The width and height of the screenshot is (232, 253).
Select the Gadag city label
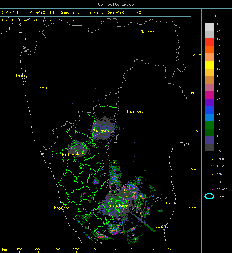tap(77, 154)
